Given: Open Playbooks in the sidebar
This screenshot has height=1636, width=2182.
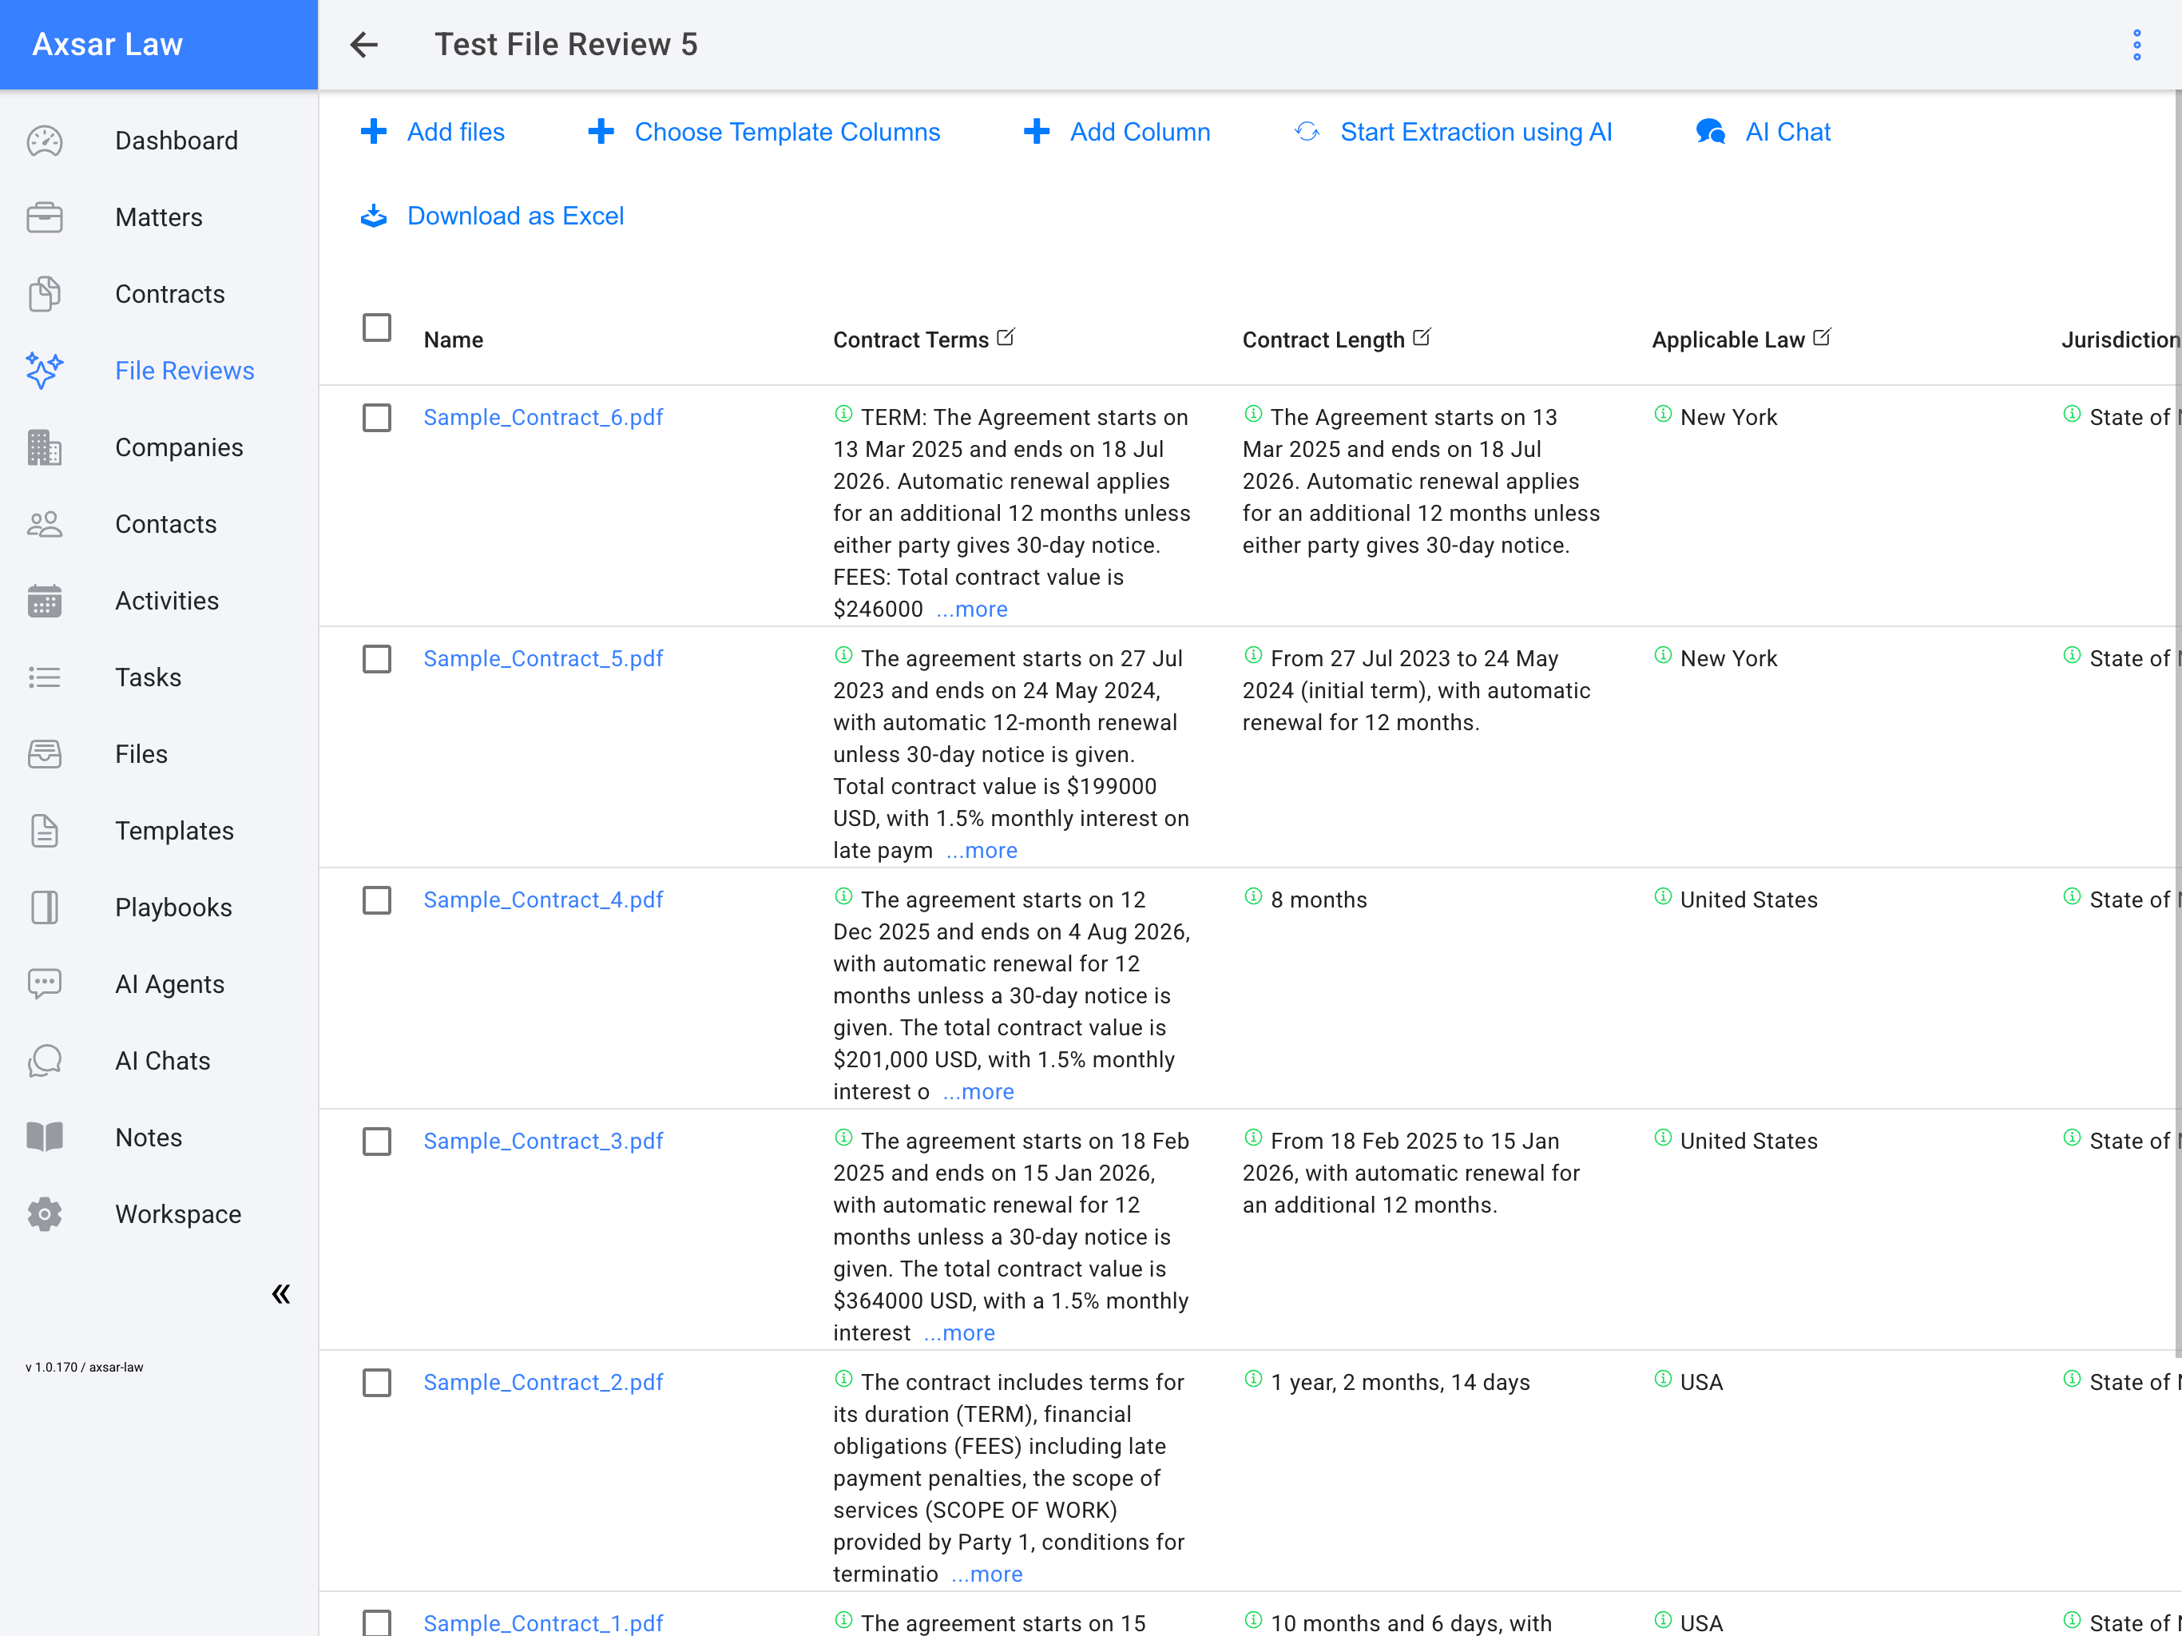Looking at the screenshot, I should pos(173,907).
